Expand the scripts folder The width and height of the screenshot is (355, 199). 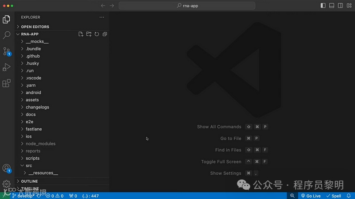pos(62,158)
